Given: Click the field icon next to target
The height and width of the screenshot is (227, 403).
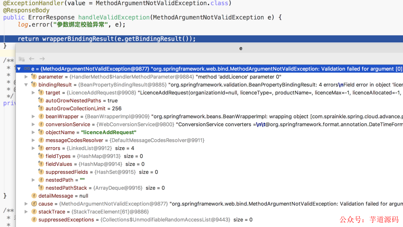Looking at the screenshot, I should (x=41, y=92).
